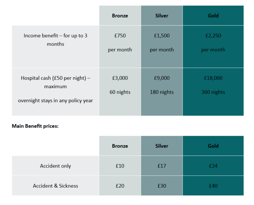Click the £10 Bronze accident-only price
254x205 pixels.
click(120, 166)
